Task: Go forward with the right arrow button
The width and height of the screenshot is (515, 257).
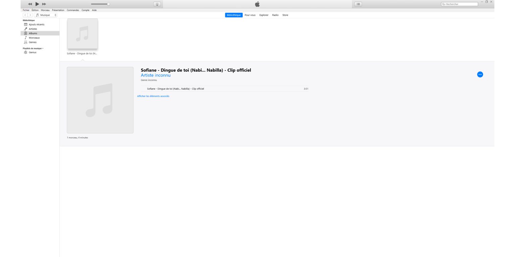Action: pyautogui.click(x=30, y=15)
